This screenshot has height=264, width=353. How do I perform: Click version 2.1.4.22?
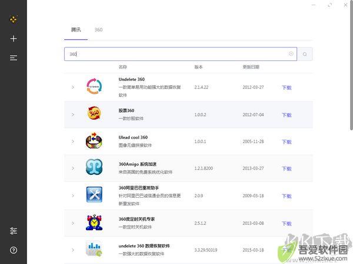(201, 87)
